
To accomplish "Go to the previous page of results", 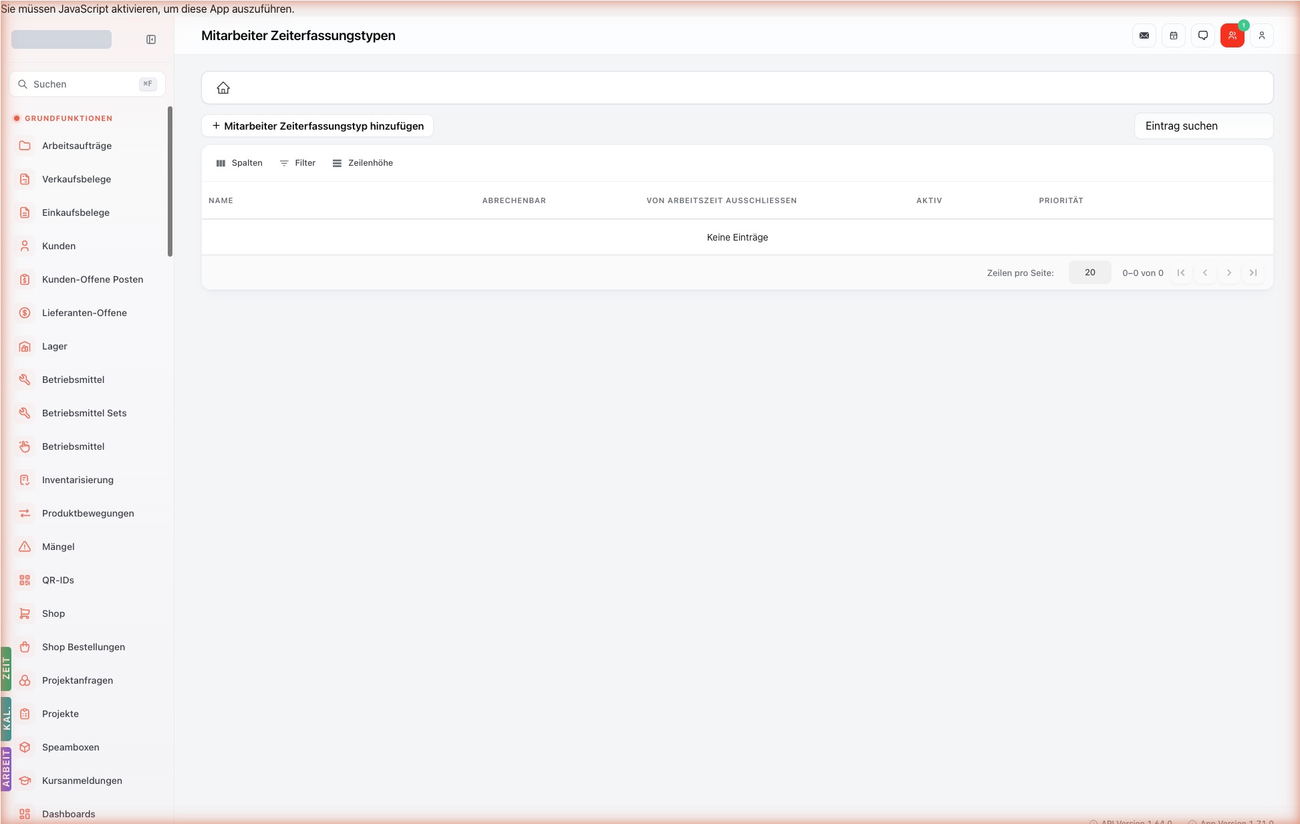I will point(1205,273).
